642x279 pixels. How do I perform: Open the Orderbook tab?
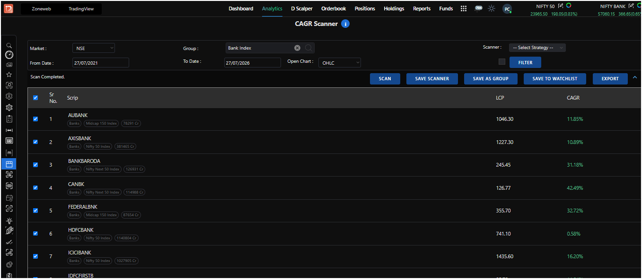pos(334,8)
